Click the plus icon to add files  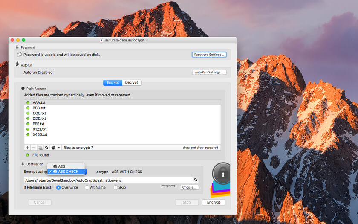(28, 148)
